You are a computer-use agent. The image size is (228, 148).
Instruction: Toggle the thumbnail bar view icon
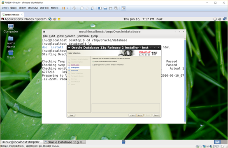point(105,8)
